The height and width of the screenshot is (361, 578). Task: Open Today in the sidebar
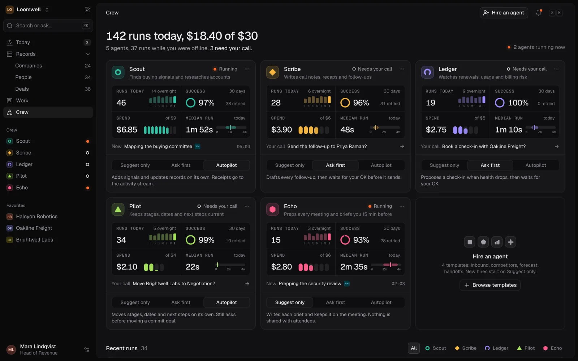pyautogui.click(x=48, y=42)
